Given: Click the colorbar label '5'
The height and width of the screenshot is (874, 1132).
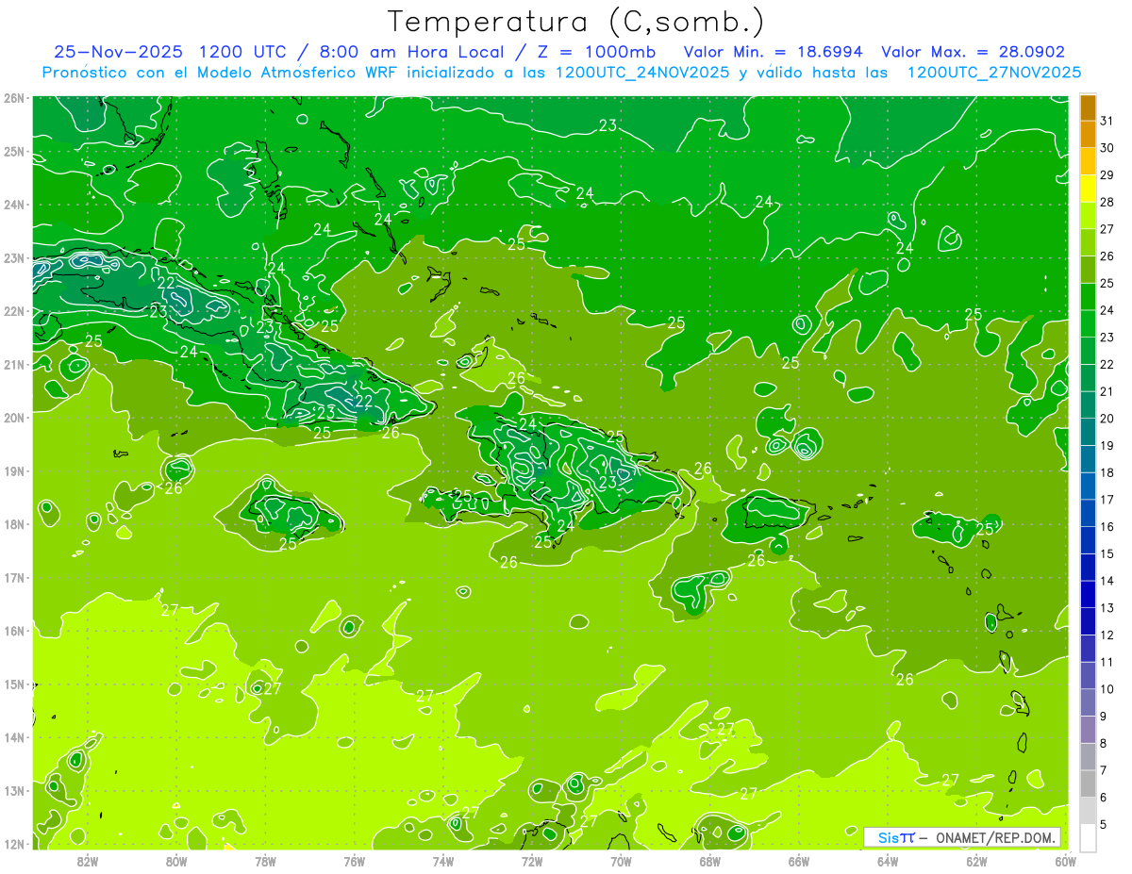Looking at the screenshot, I should [x=1104, y=825].
